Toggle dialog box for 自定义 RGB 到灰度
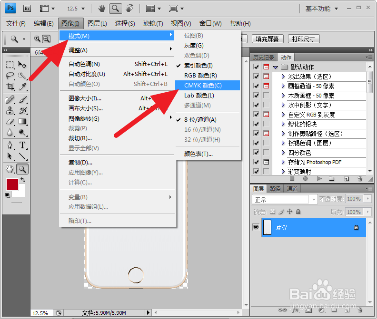Screen dimensions: 377x319 click(266, 115)
